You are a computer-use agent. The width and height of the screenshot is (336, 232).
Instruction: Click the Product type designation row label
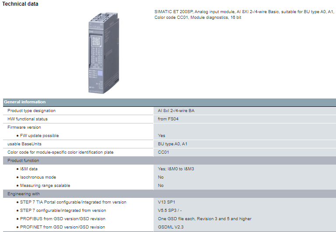31,111
